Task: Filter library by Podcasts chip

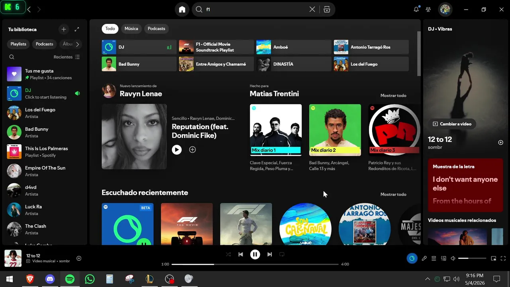Action: click(x=44, y=44)
